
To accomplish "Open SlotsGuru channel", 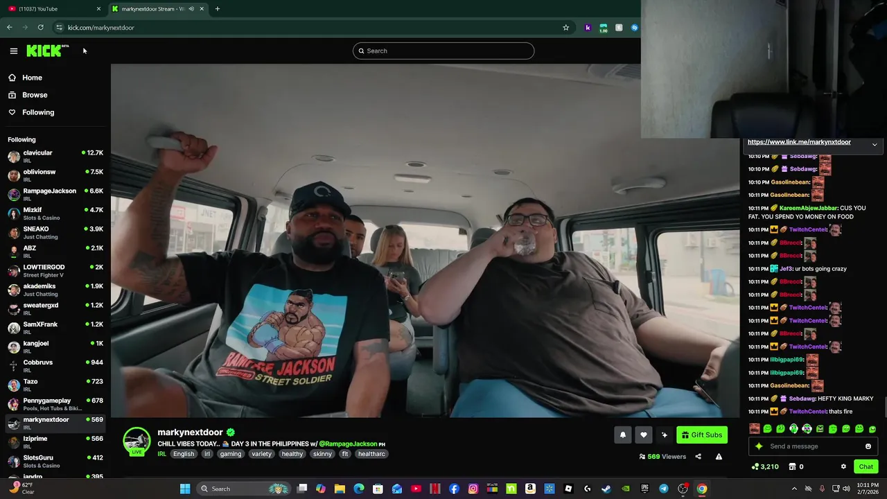I will (55, 461).
